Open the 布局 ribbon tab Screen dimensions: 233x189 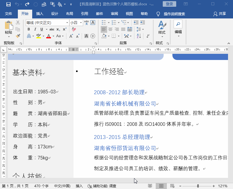point(70,14)
